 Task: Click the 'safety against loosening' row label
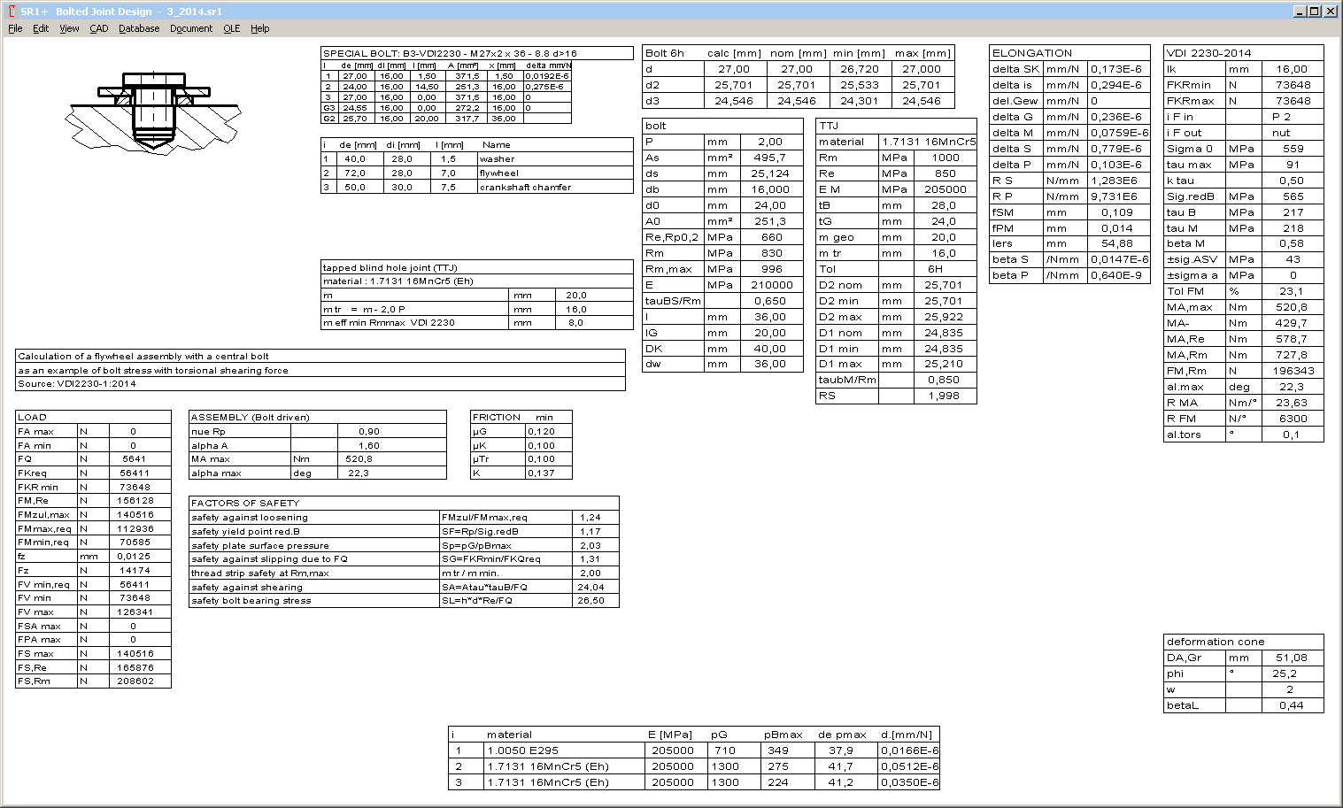click(x=250, y=518)
